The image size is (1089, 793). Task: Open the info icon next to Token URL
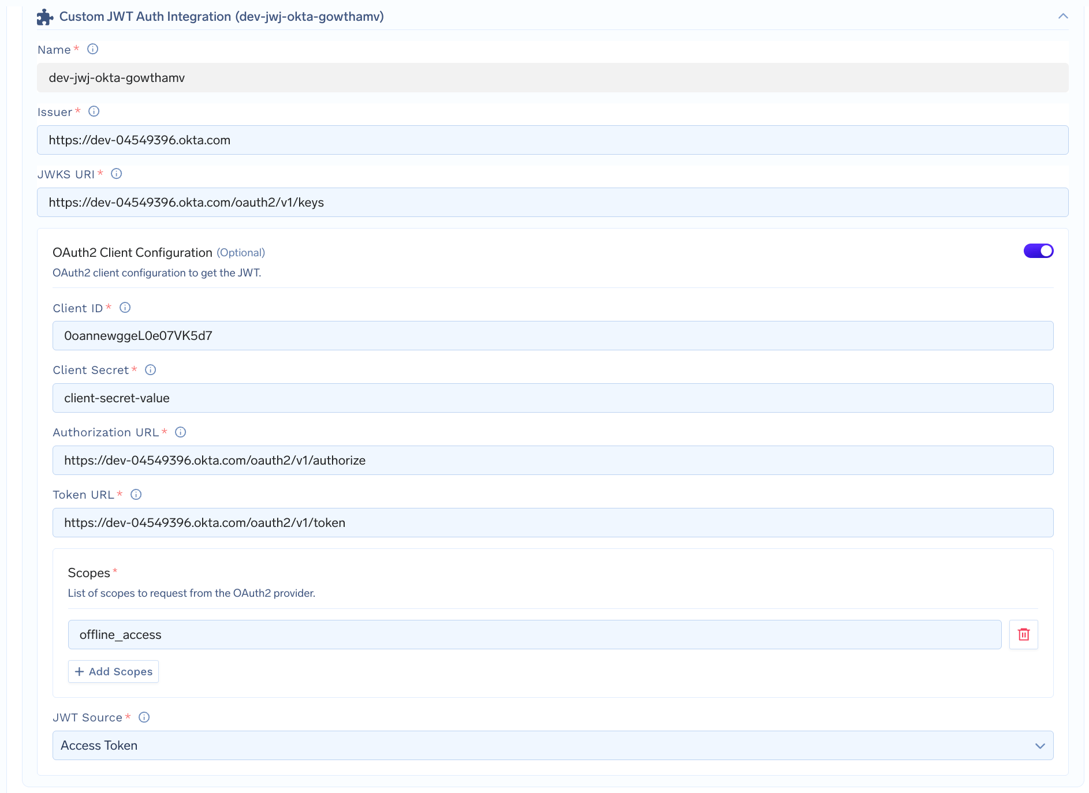[136, 495]
